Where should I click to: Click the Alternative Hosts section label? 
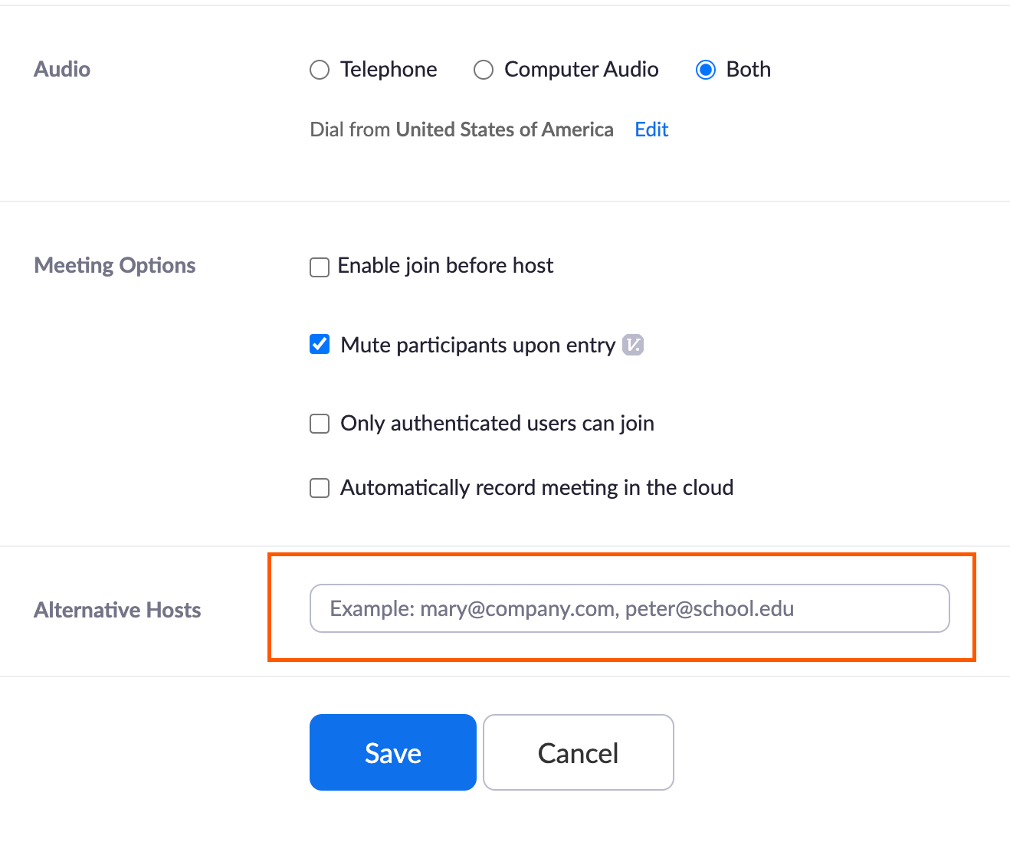click(117, 610)
